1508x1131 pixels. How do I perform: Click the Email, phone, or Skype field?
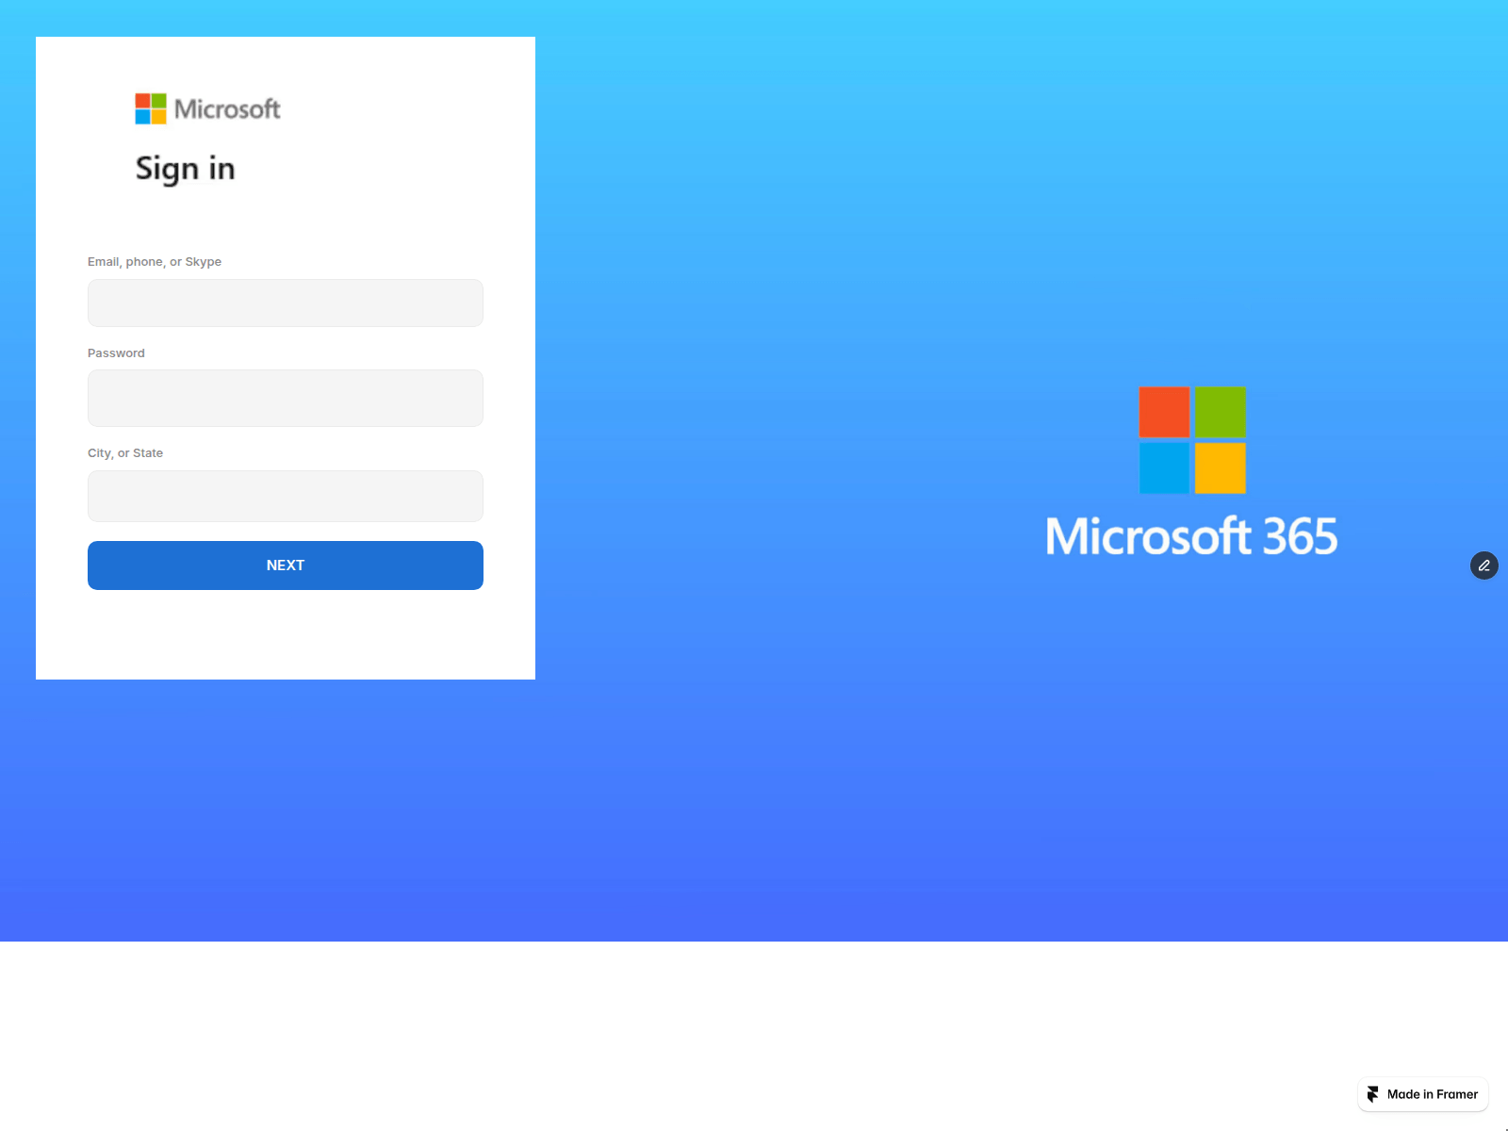(x=285, y=303)
